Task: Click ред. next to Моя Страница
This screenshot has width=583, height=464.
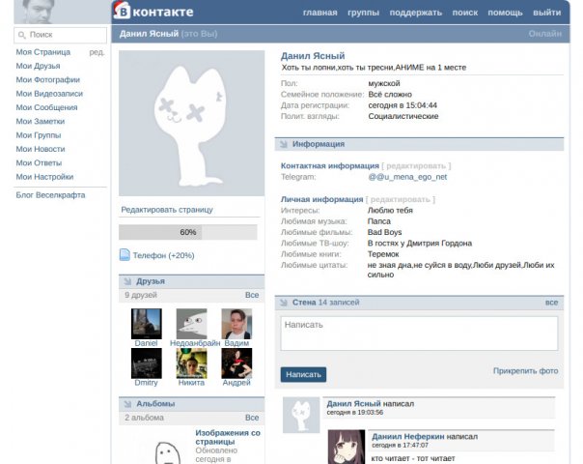Action: [97, 52]
